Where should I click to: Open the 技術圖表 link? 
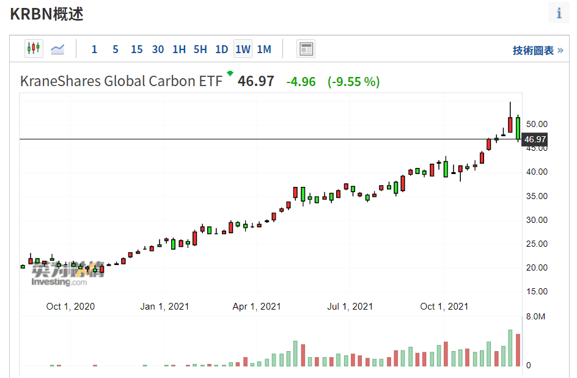coord(538,50)
